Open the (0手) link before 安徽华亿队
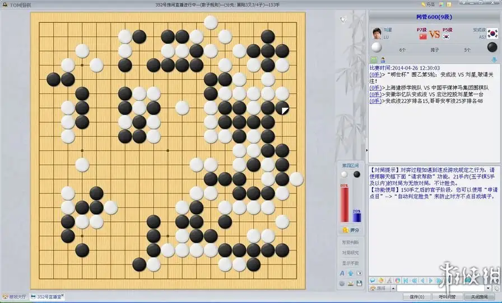The height and width of the screenshot is (303, 502). point(375,94)
